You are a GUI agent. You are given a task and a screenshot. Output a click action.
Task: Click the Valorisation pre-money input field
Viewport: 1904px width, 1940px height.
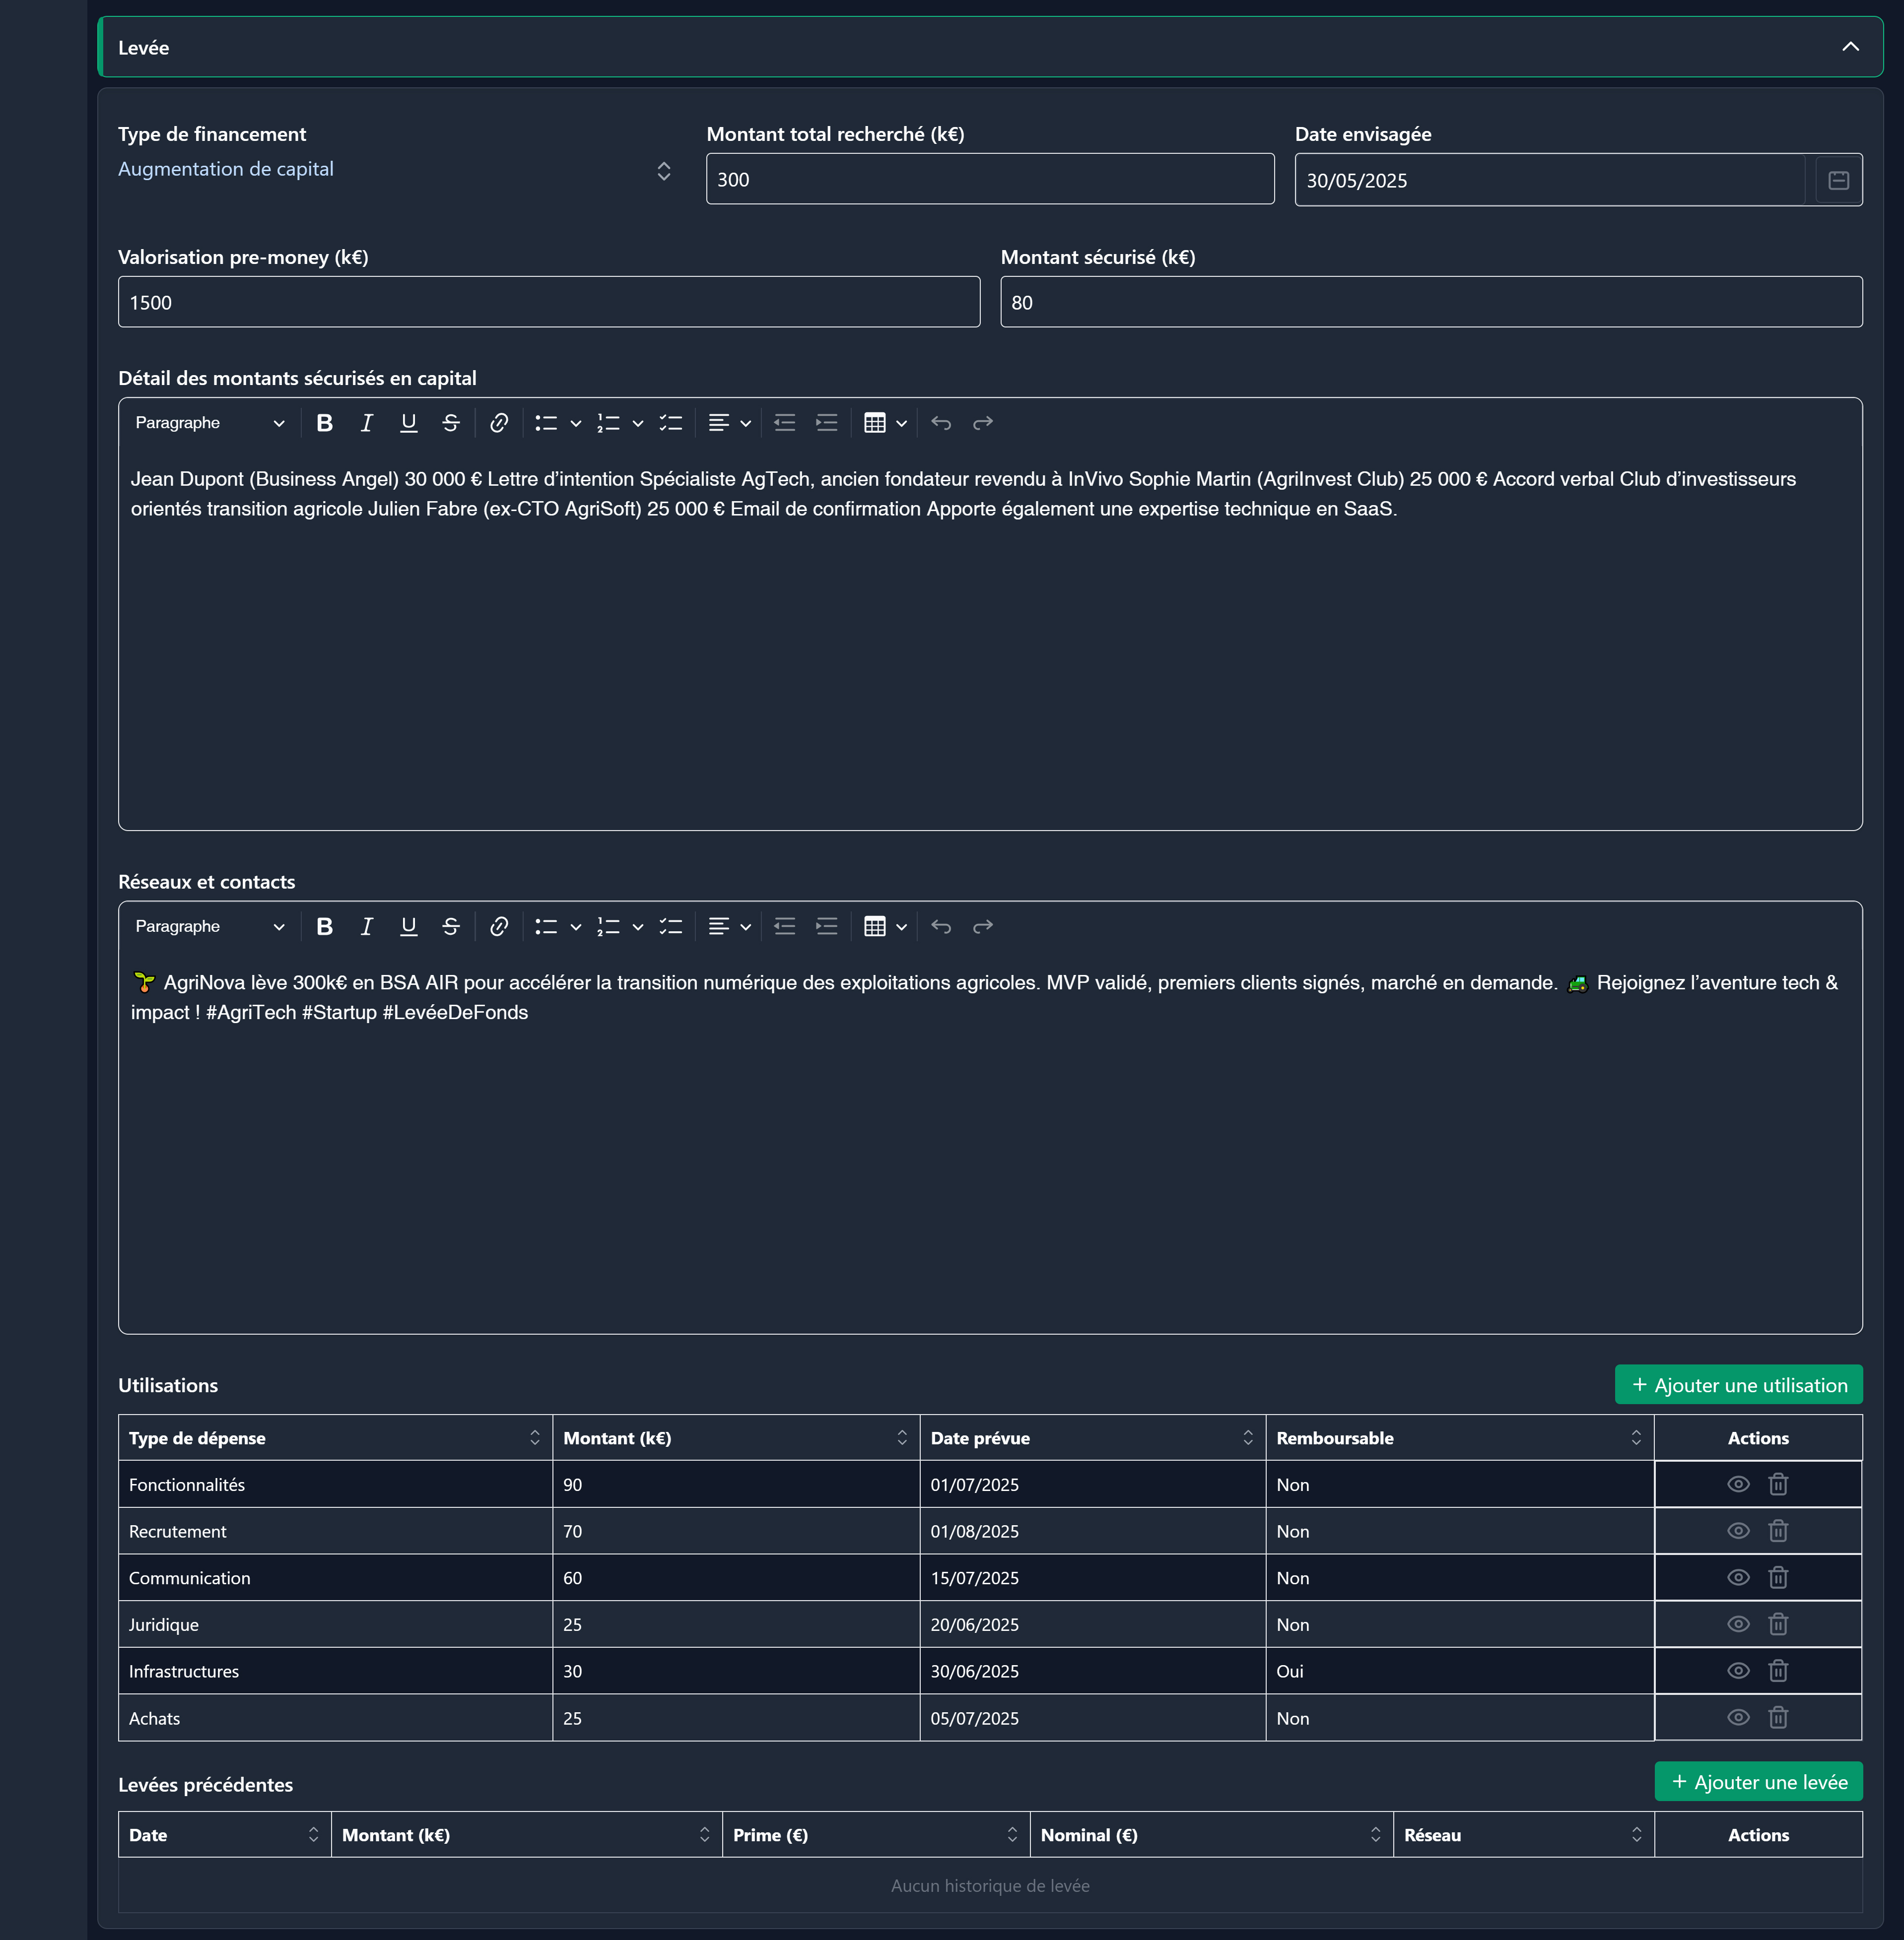tap(548, 302)
